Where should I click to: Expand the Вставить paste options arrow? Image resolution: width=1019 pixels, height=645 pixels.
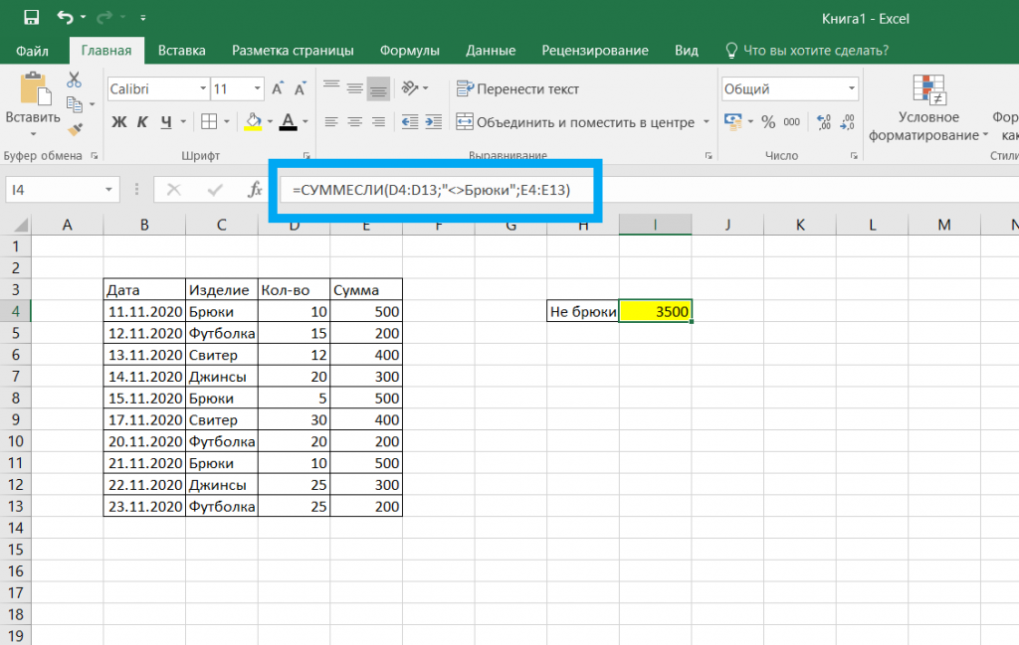coord(33,134)
